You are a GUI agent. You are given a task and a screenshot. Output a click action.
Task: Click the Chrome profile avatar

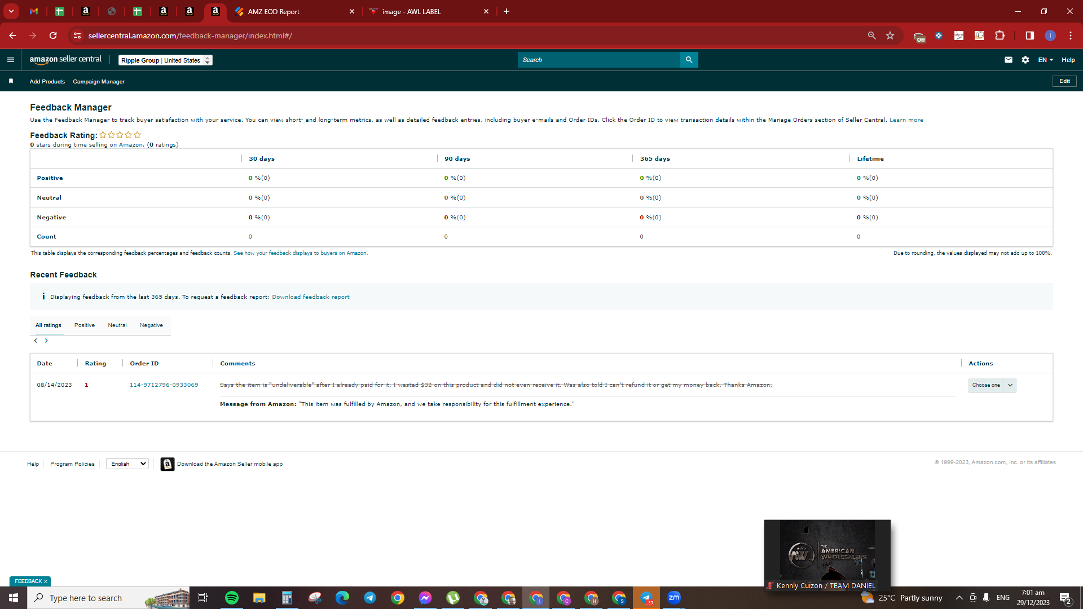pyautogui.click(x=1050, y=36)
